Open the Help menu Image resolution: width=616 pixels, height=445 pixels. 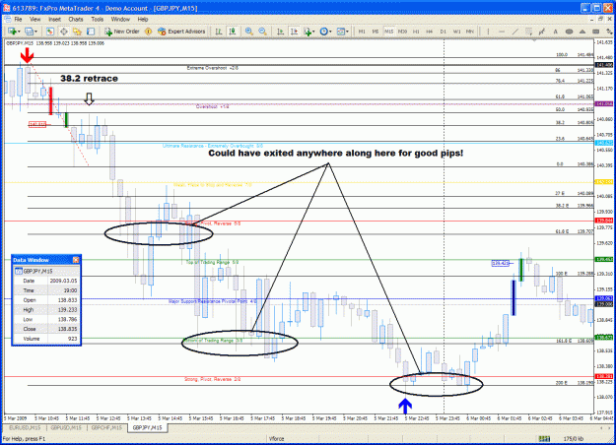[x=143, y=19]
